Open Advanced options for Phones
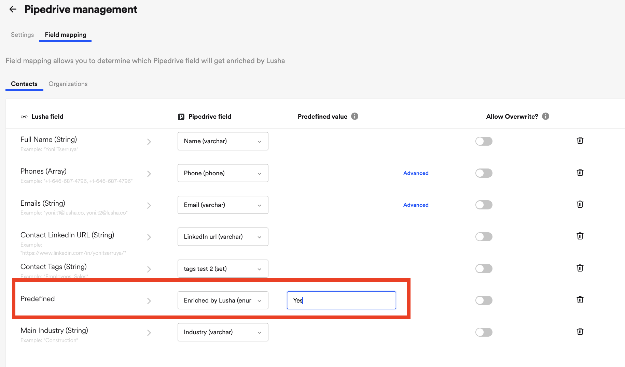This screenshot has width=625, height=367. (x=416, y=173)
